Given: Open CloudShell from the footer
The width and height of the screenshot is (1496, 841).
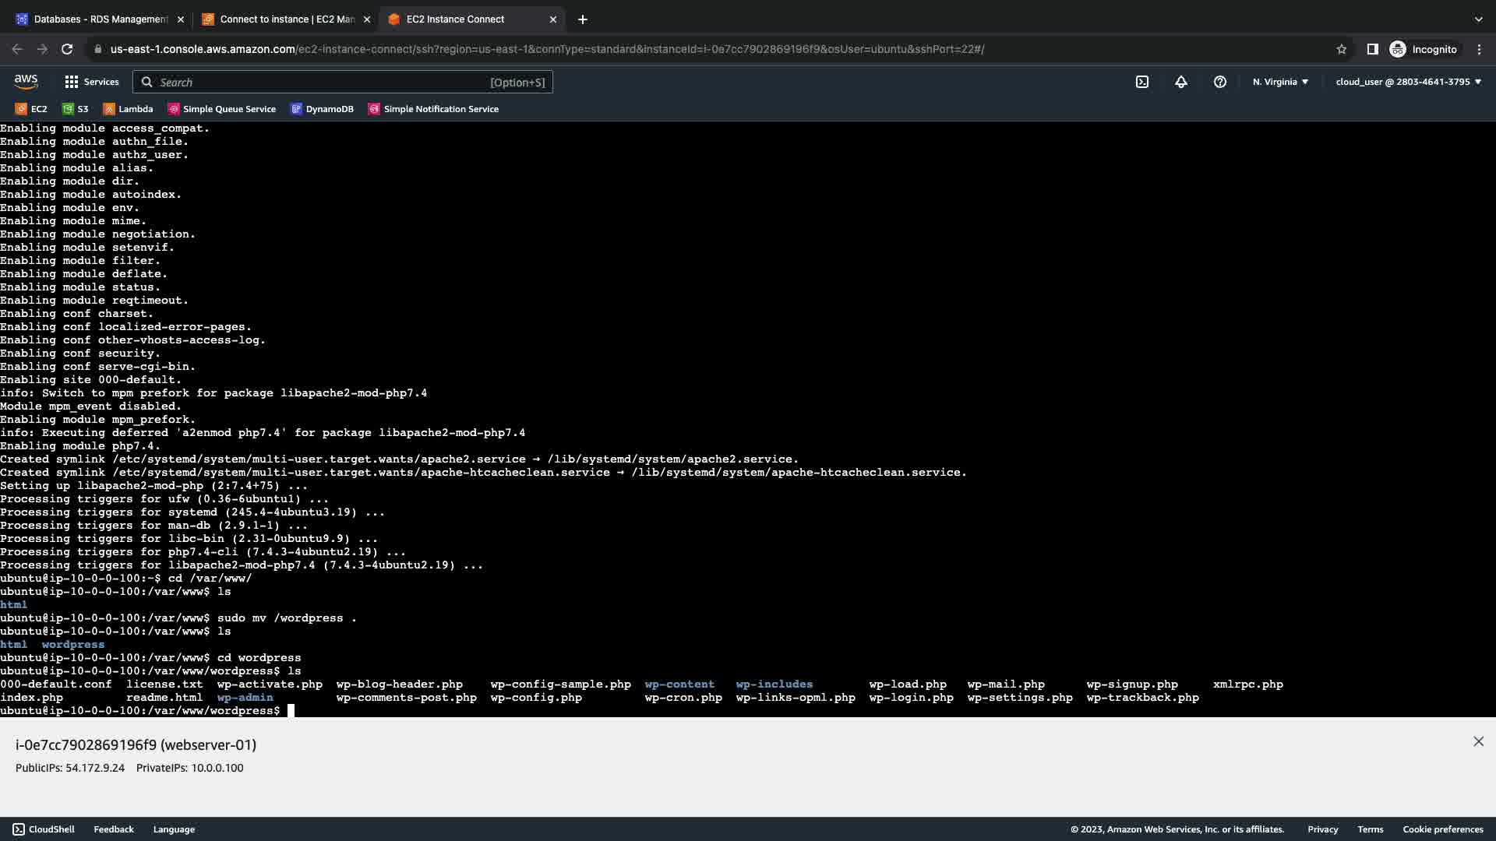Looking at the screenshot, I should point(44,829).
